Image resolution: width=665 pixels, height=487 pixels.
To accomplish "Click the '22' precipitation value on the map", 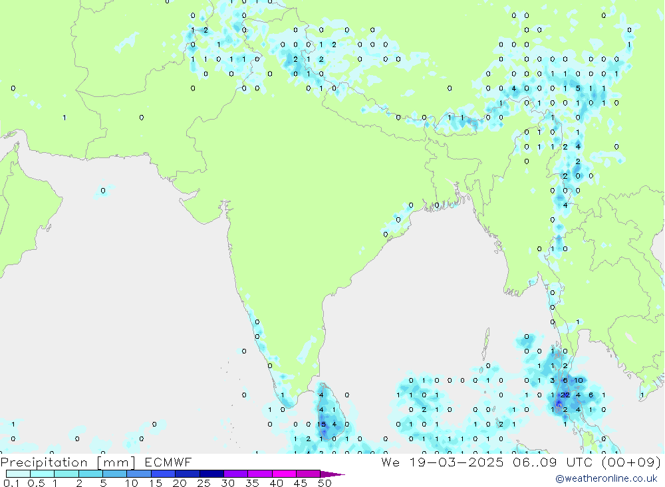I will click(565, 395).
